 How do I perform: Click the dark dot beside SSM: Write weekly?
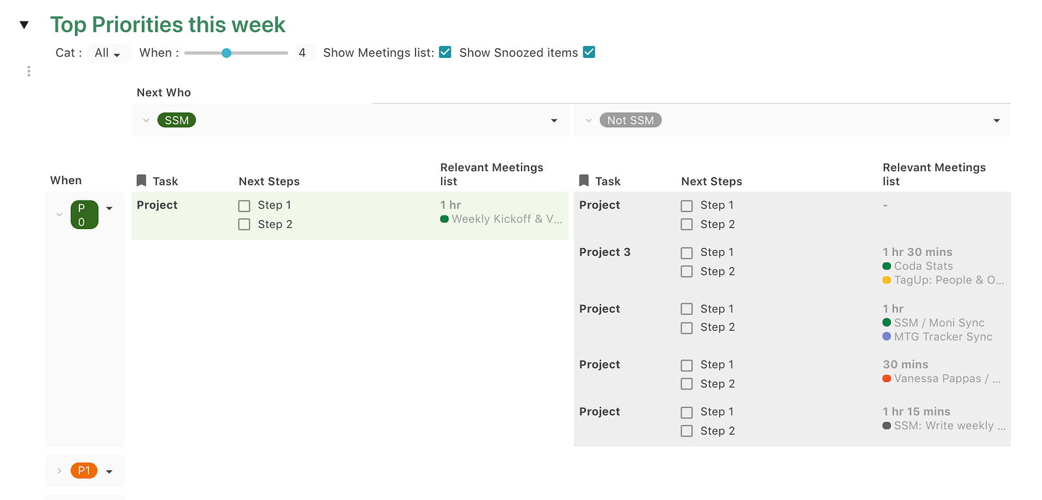(886, 426)
